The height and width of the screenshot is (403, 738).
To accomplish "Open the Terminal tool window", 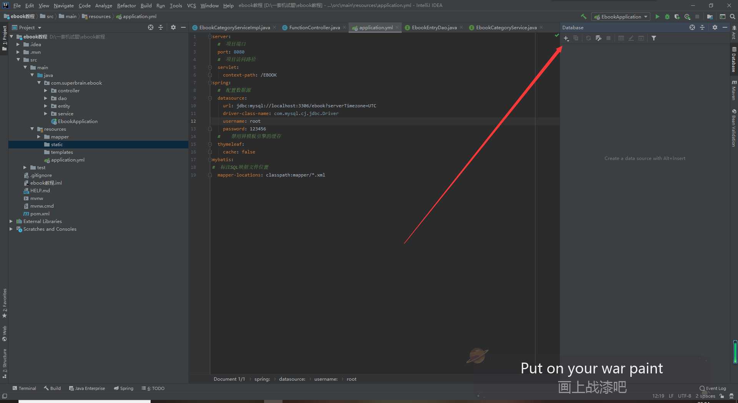I will pyautogui.click(x=24, y=388).
